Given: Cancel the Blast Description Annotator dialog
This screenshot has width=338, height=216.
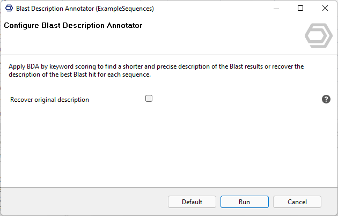Looking at the screenshot, I should tap(297, 202).
